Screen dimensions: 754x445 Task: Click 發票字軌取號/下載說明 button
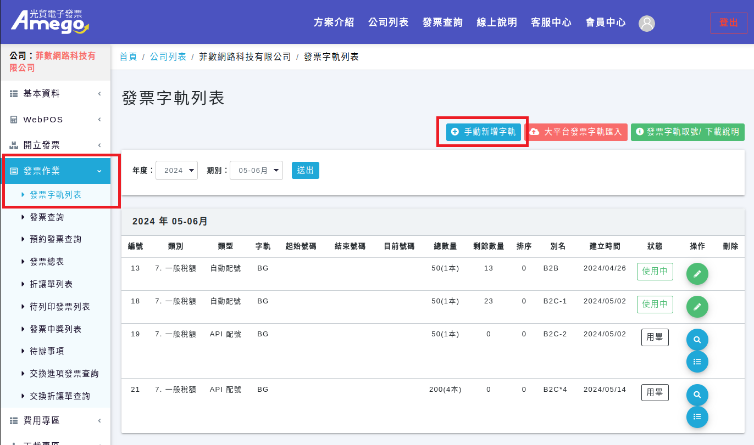click(688, 132)
